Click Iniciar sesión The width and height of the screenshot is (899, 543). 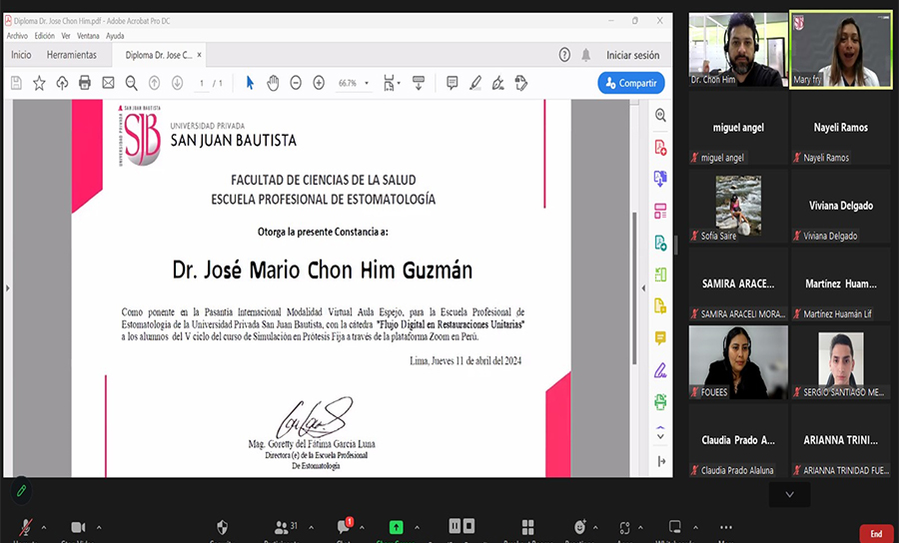[633, 55]
